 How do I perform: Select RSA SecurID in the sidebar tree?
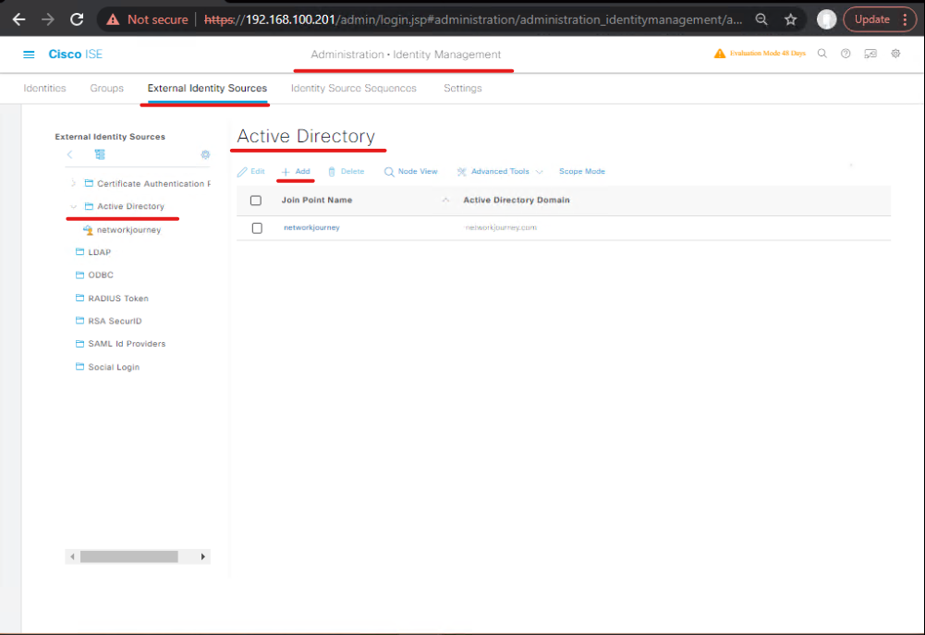(x=115, y=321)
